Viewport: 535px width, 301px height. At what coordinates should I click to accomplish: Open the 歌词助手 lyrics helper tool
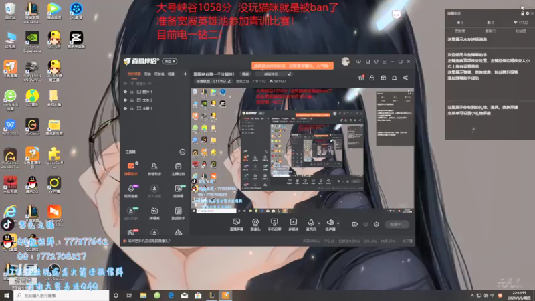pyautogui.click(x=178, y=213)
